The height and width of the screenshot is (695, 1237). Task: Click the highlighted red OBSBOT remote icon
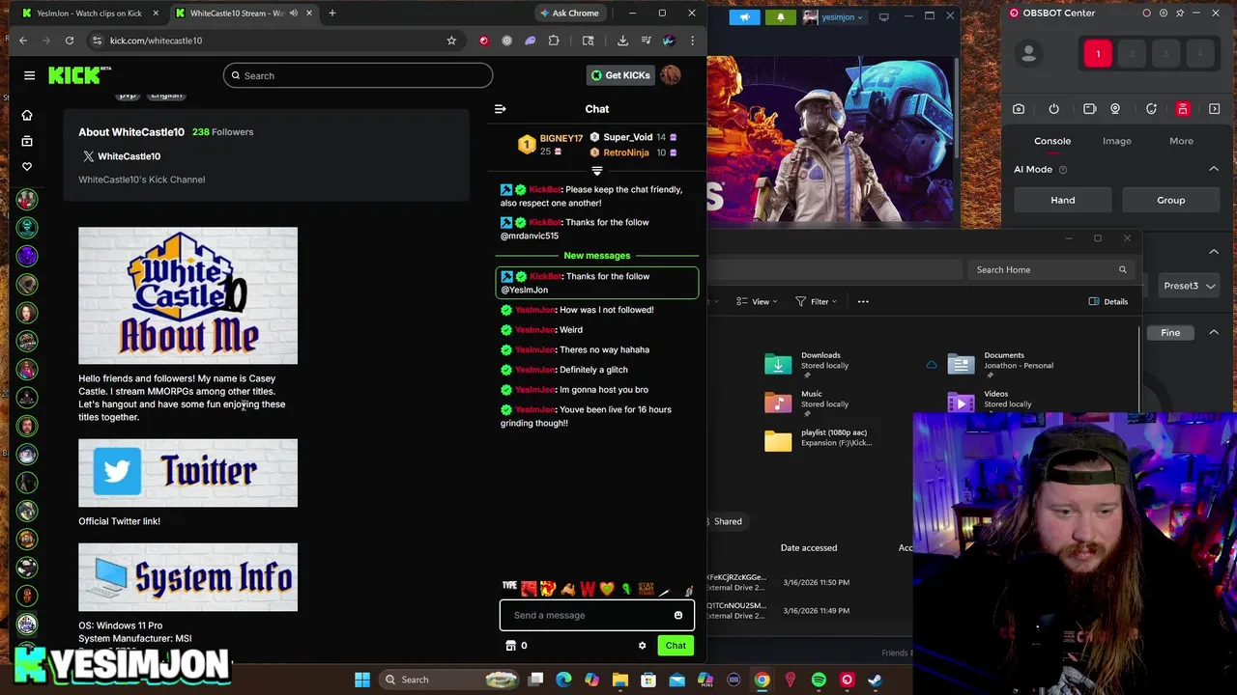pos(1183,109)
